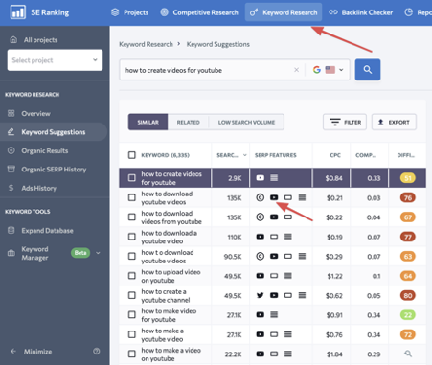Click the All projects home icon
Image resolution: width=432 pixels, height=365 pixels.
click(x=13, y=39)
